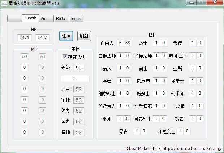This screenshot has width=224, height=153.
Task: Select the first value box beside 龙骑士
Action: (x=193, y=81)
